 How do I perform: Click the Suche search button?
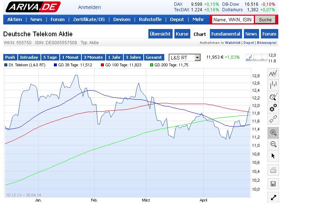coord(265,20)
